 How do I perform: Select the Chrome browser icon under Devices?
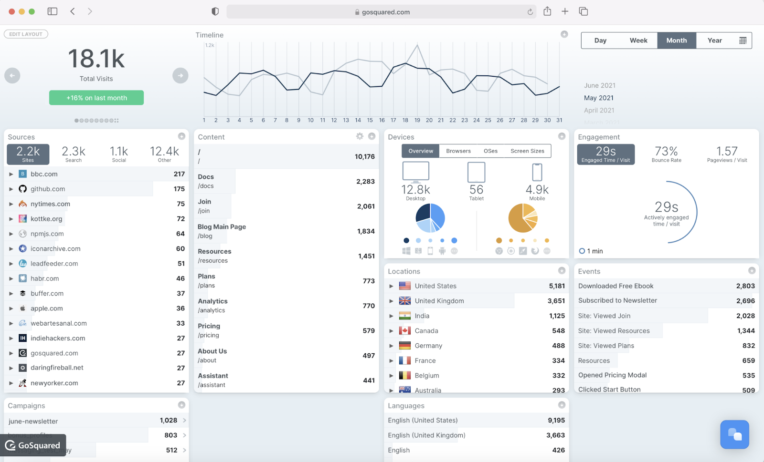tap(498, 250)
